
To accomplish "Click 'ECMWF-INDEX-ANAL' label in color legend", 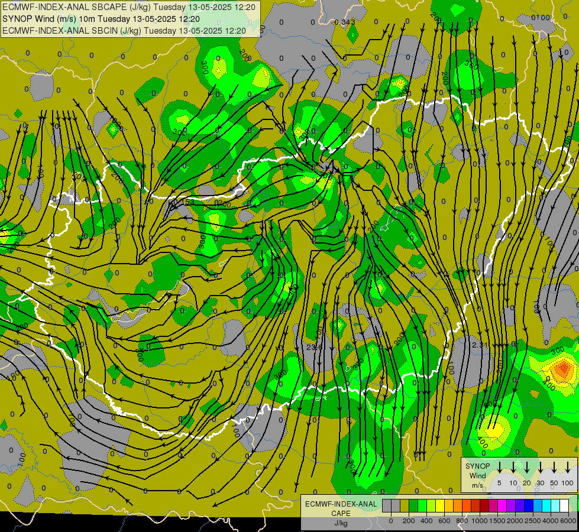I will (x=341, y=504).
